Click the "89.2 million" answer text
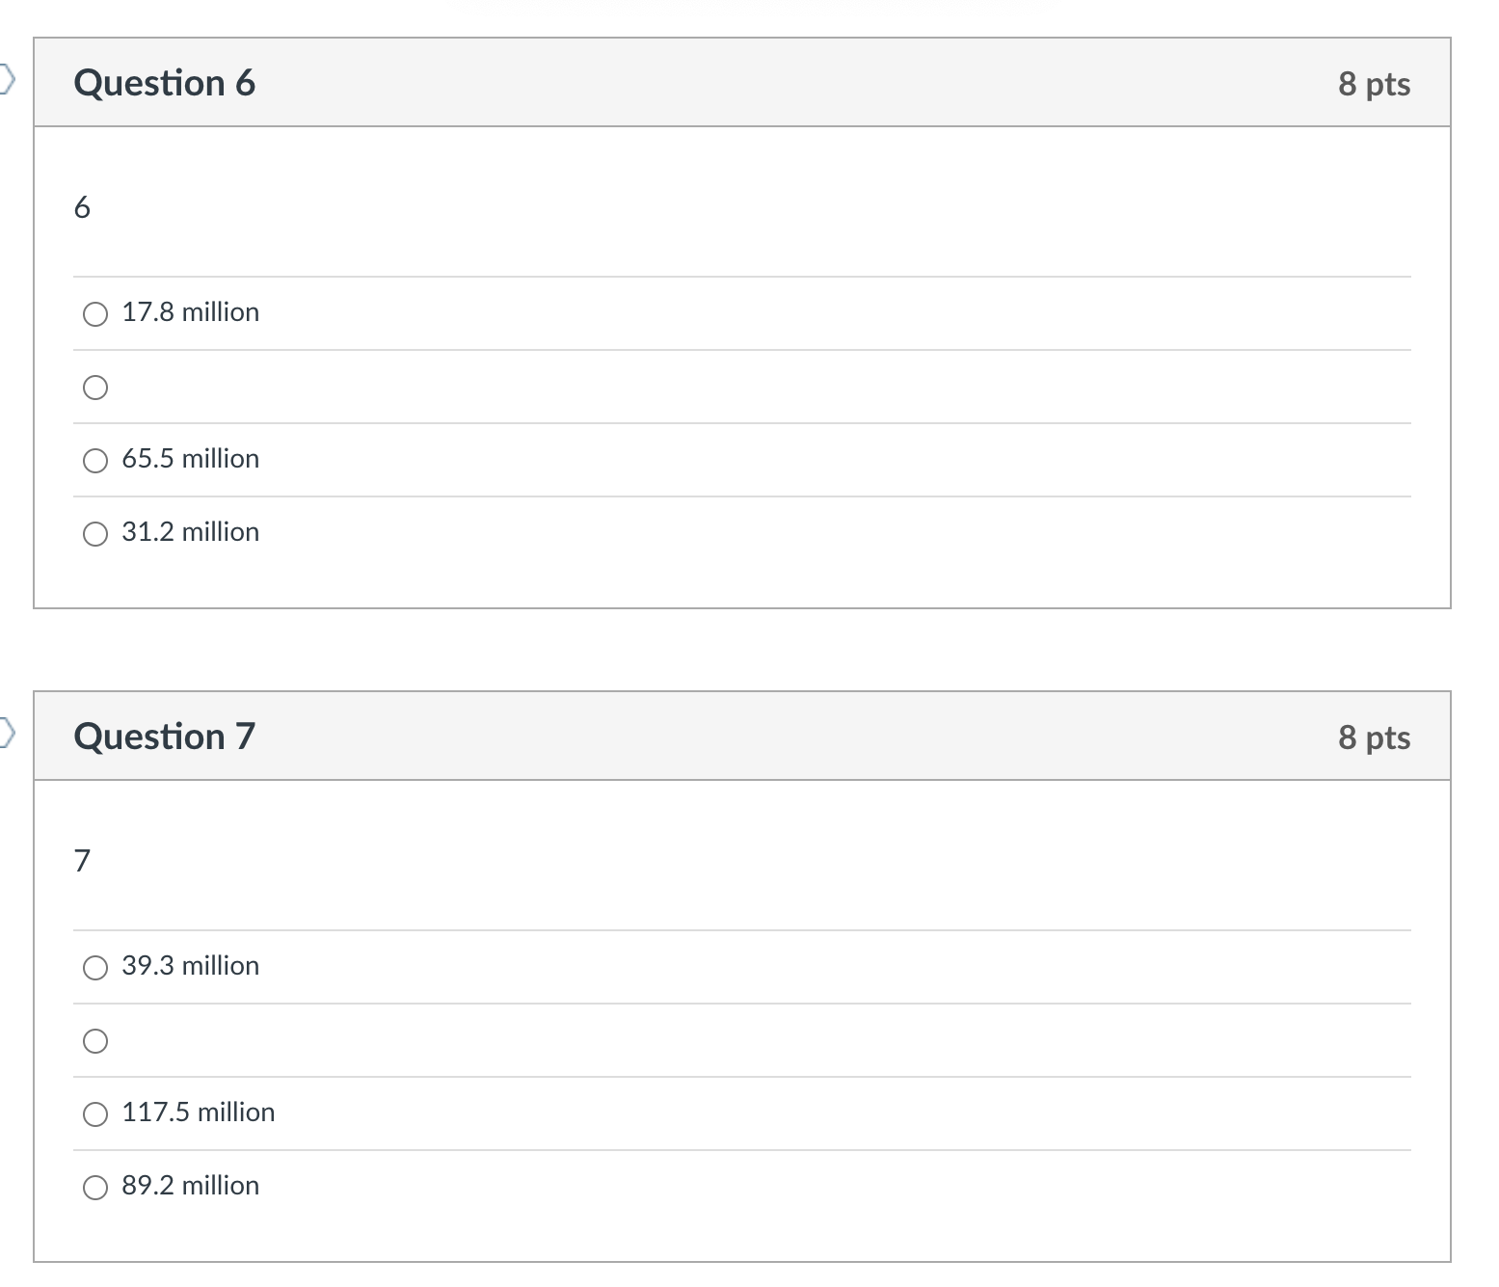1499x1287 pixels. (190, 1186)
